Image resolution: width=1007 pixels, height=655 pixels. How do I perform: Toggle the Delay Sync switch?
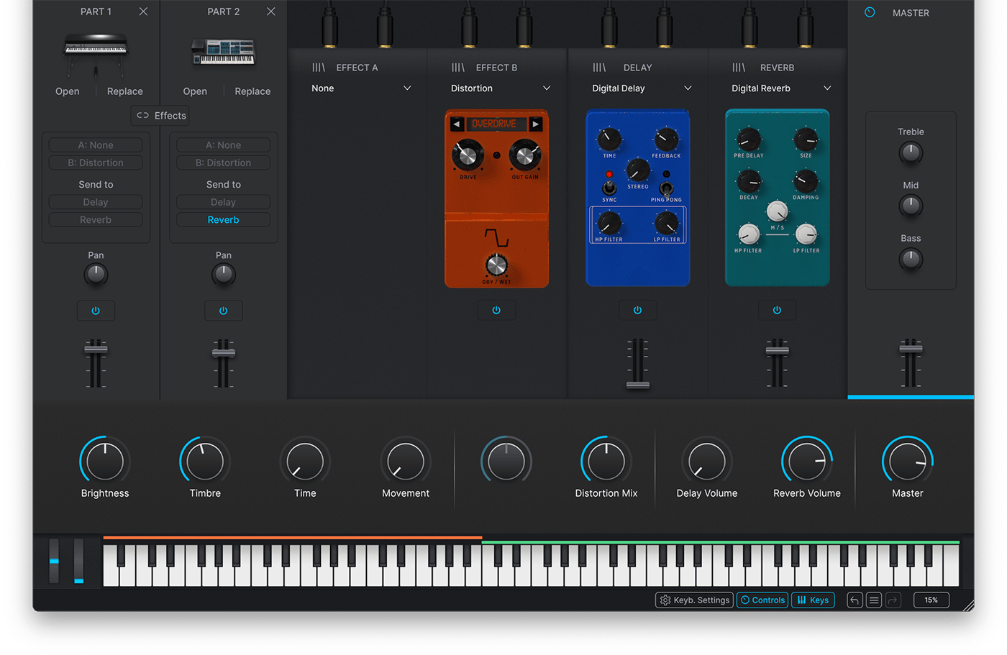(609, 188)
